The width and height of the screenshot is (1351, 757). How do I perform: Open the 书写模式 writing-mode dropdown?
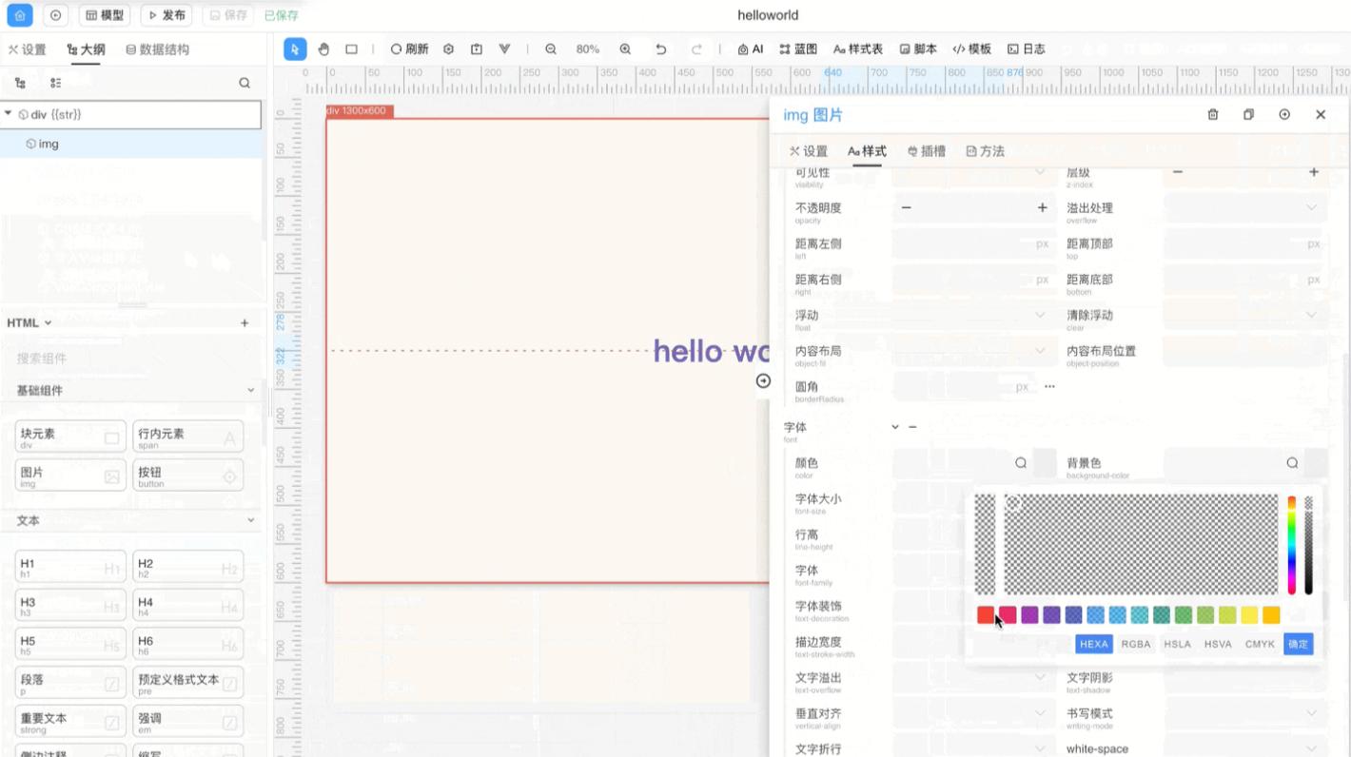pyautogui.click(x=1245, y=713)
